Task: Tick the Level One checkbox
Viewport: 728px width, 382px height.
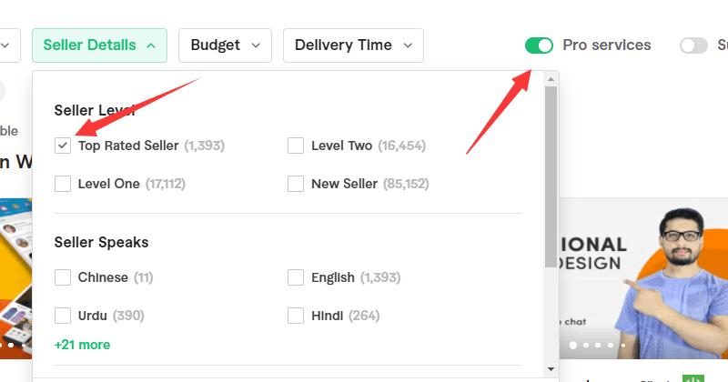Action: 63,184
